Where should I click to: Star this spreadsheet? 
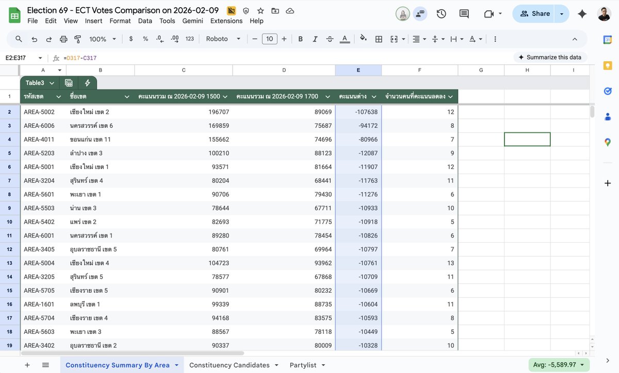260,10
